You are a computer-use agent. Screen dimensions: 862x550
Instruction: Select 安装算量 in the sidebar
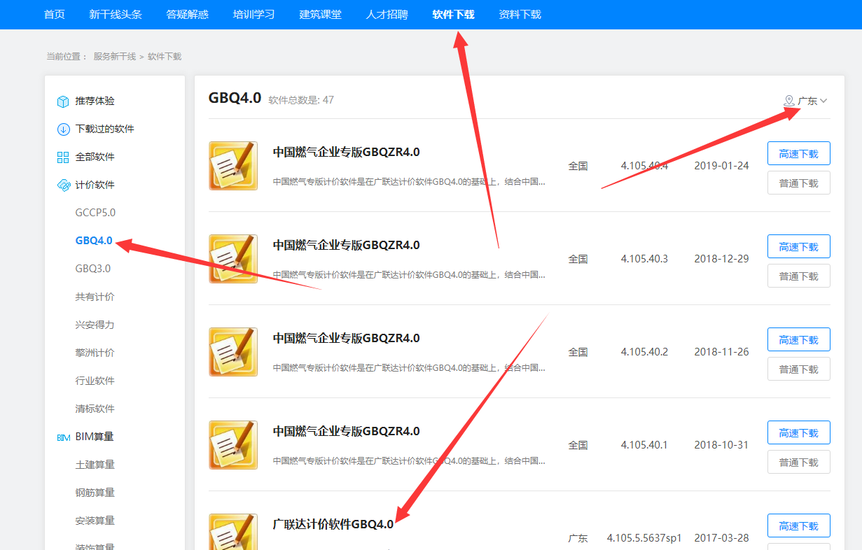95,521
